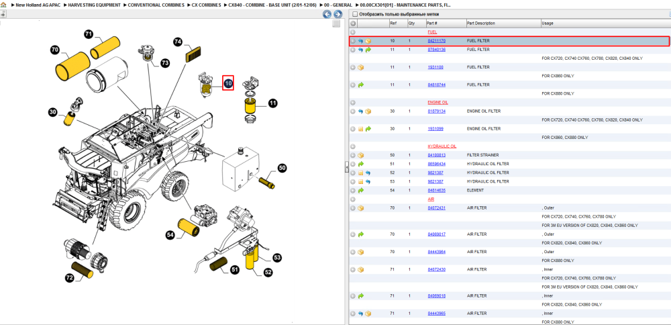
Task: Open 'CX COMBINES' breadcrumb
Action: (206, 5)
